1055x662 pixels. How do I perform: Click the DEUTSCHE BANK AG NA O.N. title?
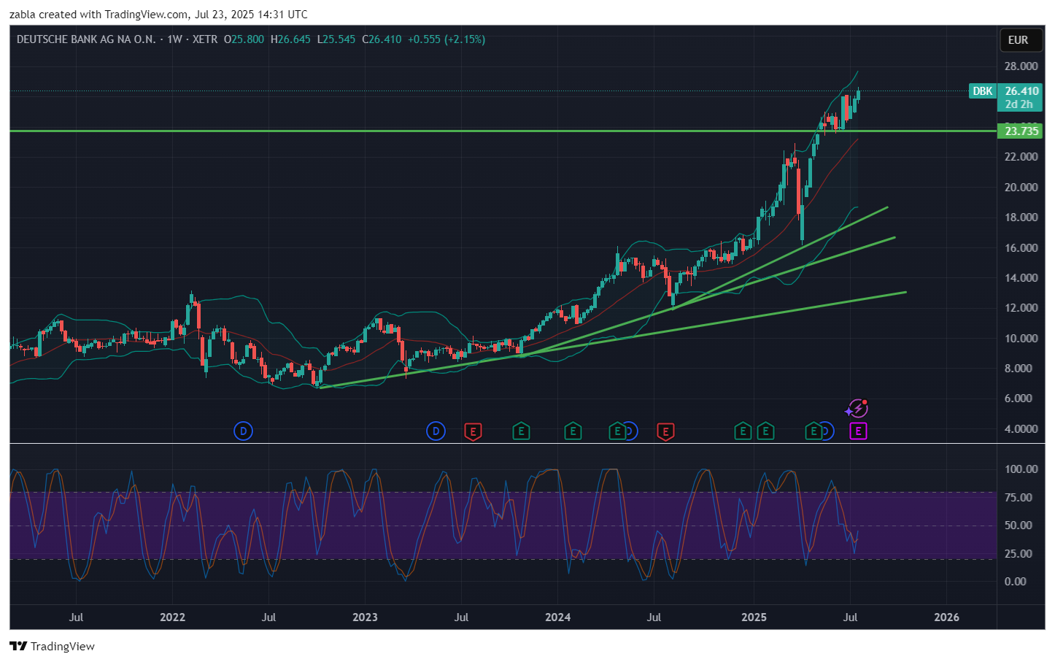click(x=86, y=39)
